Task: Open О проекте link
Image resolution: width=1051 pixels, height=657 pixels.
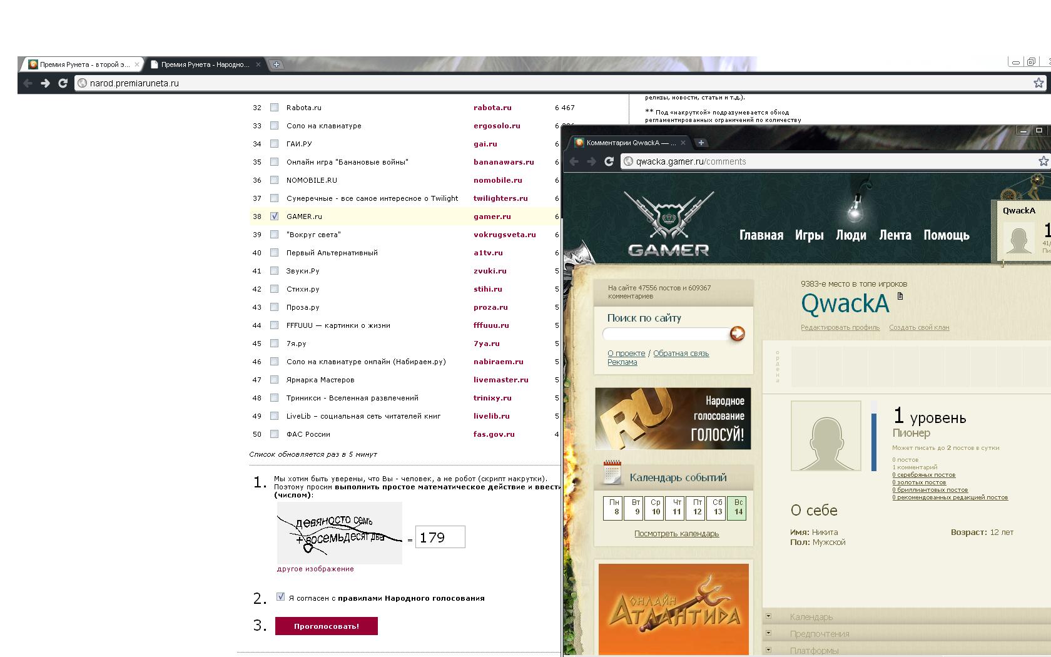Action: pyautogui.click(x=626, y=354)
